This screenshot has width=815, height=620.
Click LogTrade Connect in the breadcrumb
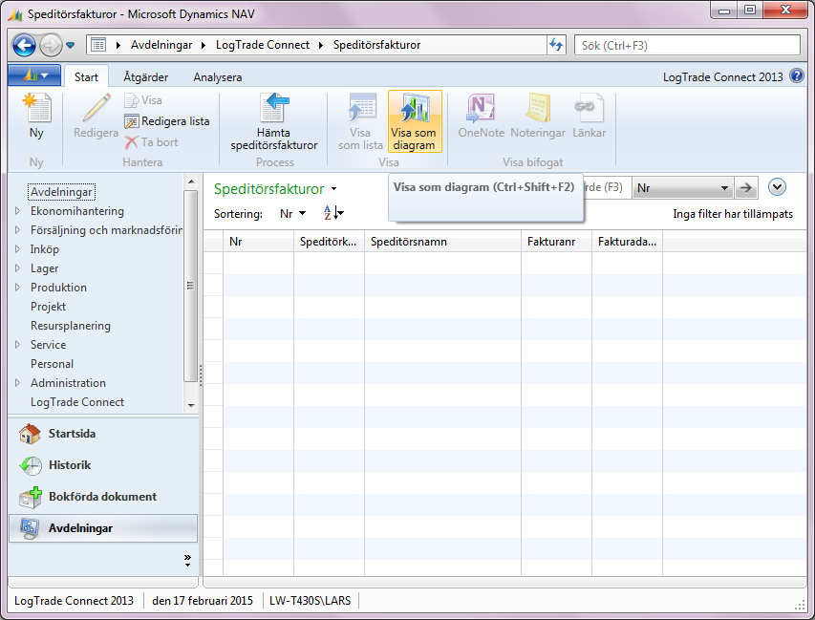[x=263, y=45]
